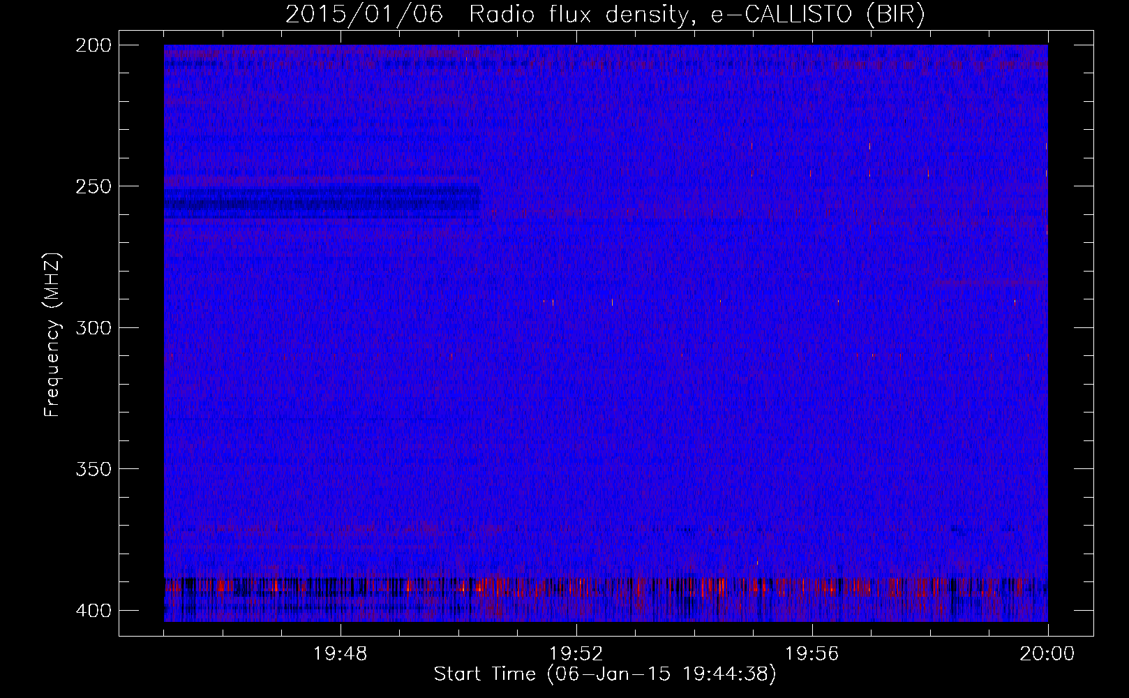Select the "Frequency (MHZ)" y-axis label
This screenshot has height=698, width=1129.
pos(52,335)
